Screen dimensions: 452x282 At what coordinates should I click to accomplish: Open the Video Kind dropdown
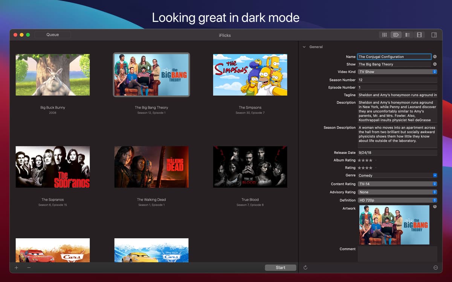click(435, 71)
